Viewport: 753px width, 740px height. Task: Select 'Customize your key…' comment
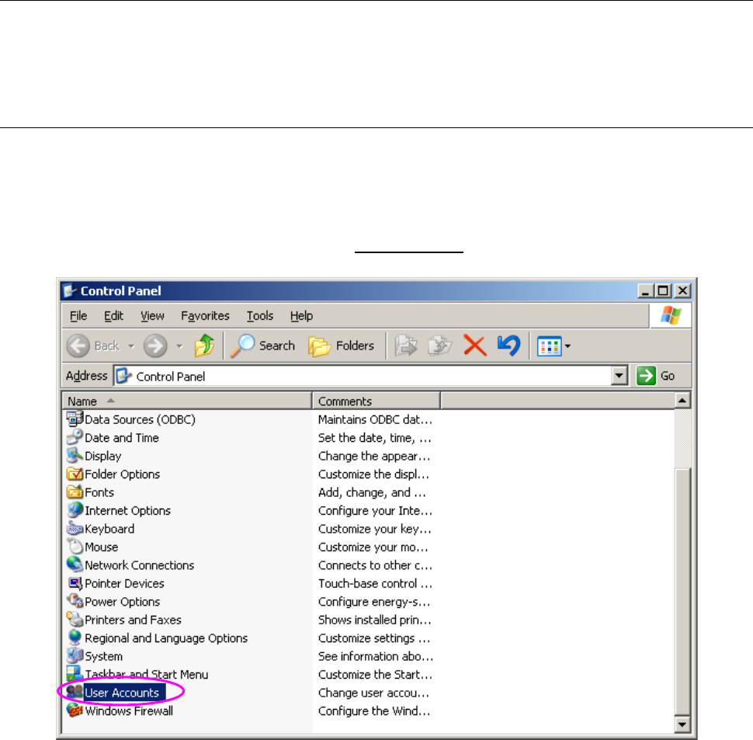[x=375, y=529]
